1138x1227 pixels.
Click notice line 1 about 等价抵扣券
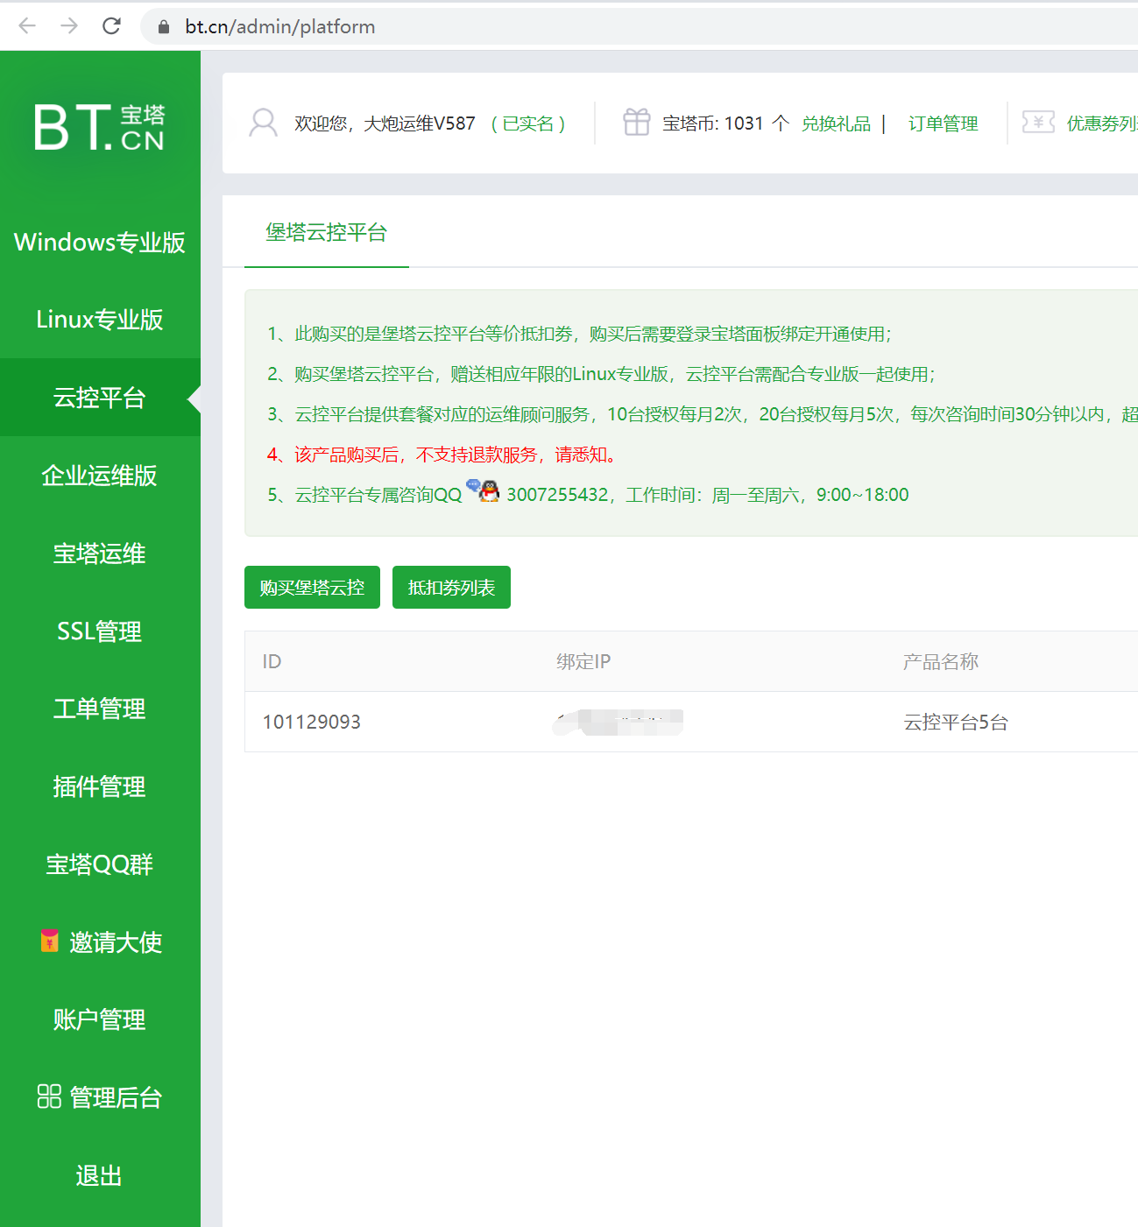[580, 334]
